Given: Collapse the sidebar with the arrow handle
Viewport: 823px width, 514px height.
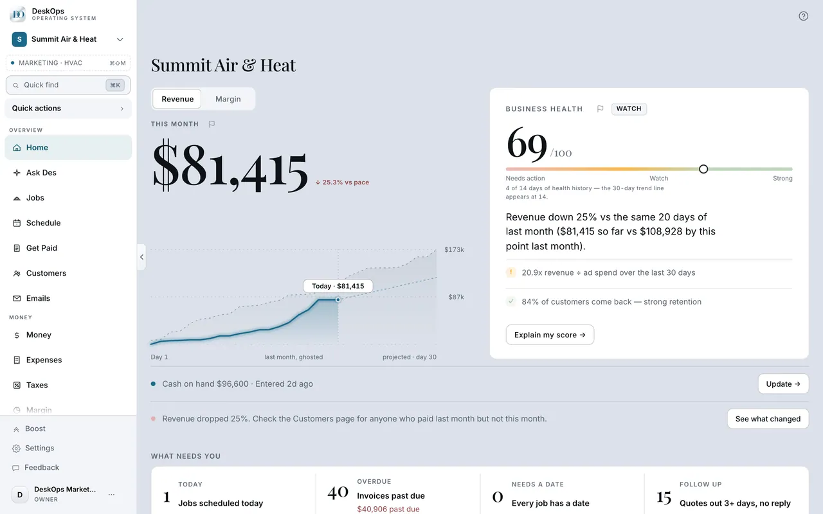Looking at the screenshot, I should [x=141, y=257].
